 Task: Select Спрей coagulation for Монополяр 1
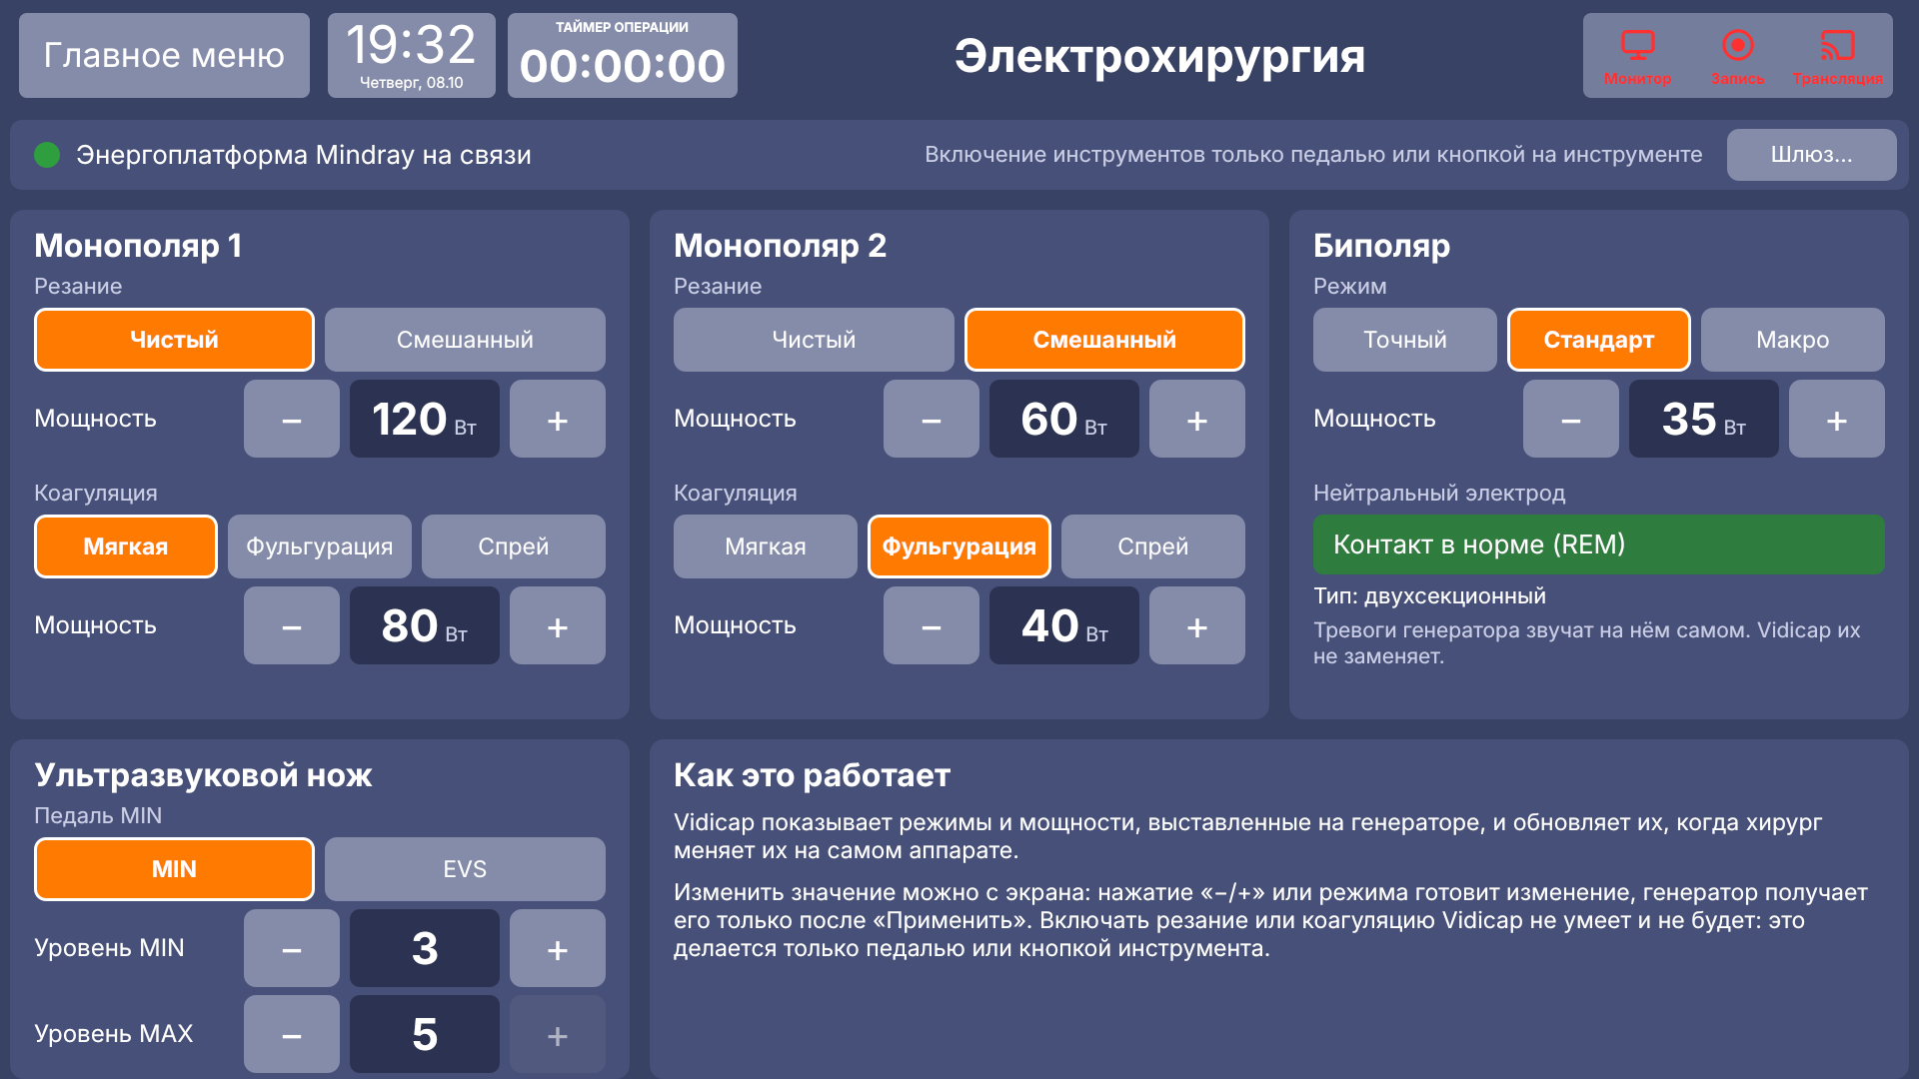pos(513,546)
